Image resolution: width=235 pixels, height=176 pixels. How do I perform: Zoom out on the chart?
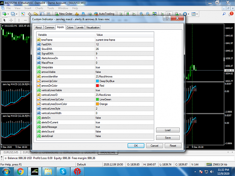[x=148, y=14]
